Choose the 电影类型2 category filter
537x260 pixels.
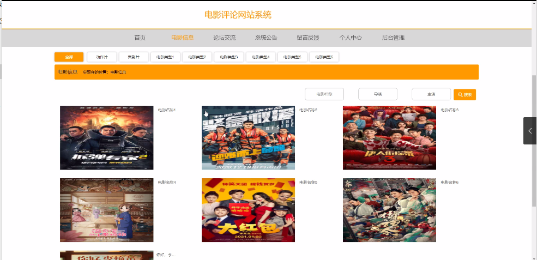(197, 57)
